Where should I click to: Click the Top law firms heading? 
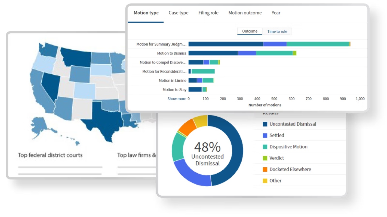(136, 155)
